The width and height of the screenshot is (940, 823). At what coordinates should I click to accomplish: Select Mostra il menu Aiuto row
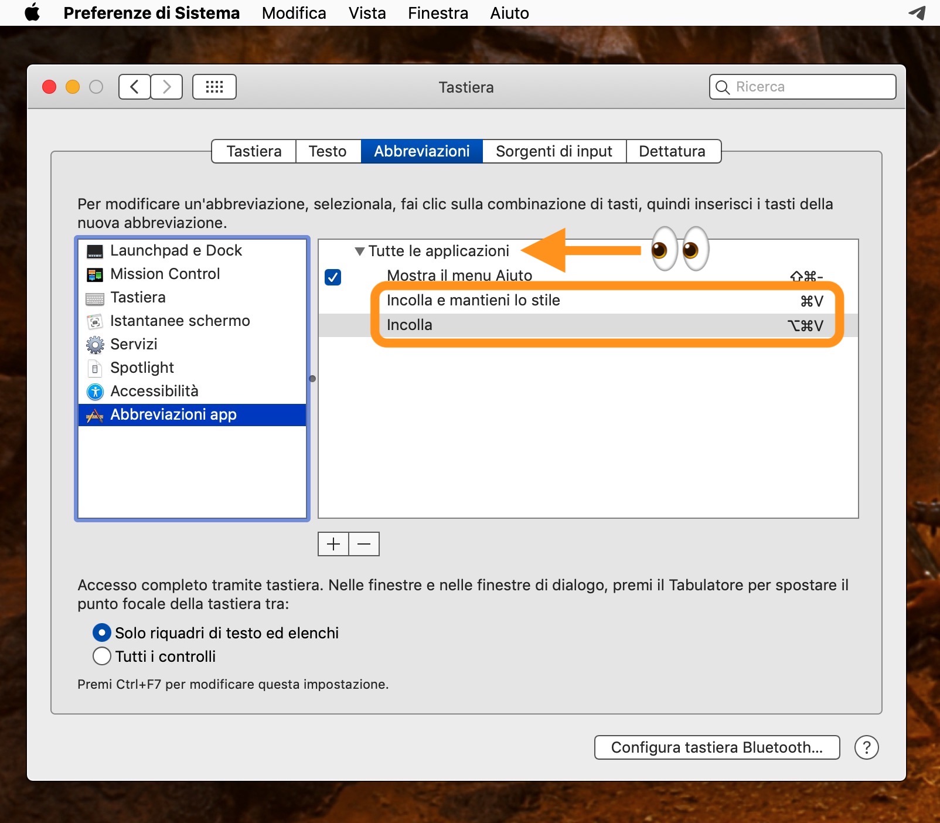coord(588,276)
